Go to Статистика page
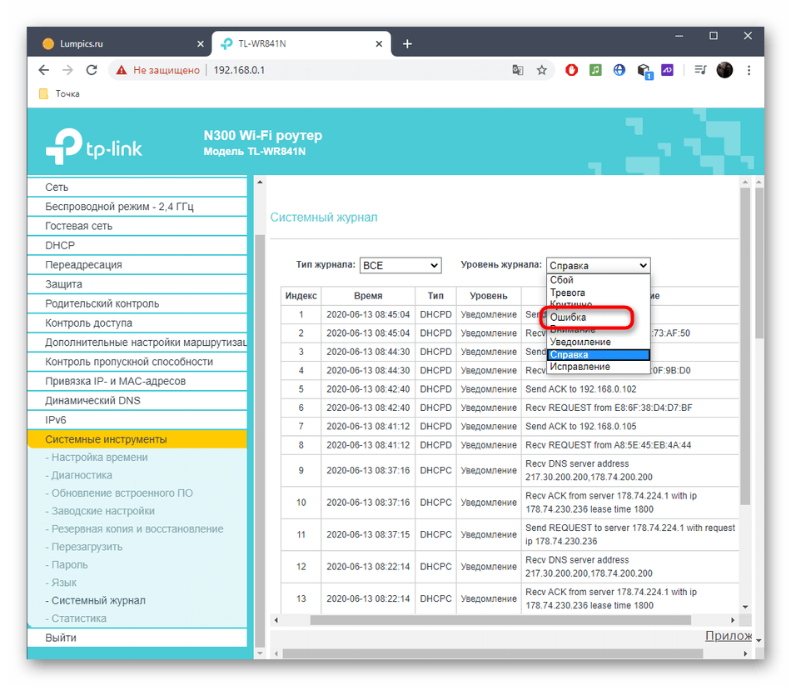This screenshot has width=791, height=686. tap(76, 618)
